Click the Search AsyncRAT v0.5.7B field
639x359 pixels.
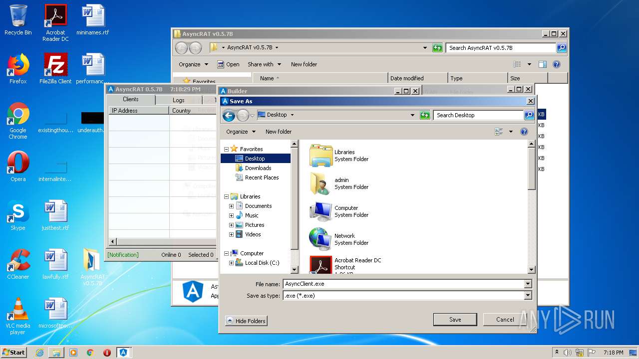pos(501,48)
